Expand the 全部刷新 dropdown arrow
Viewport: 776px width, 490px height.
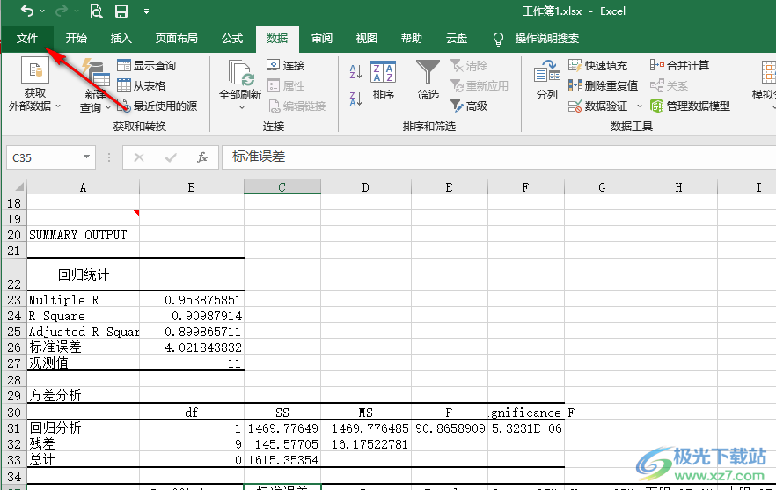241,107
